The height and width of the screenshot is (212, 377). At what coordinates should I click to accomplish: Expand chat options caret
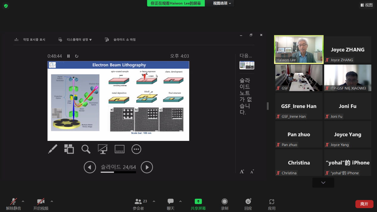[x=180, y=201]
